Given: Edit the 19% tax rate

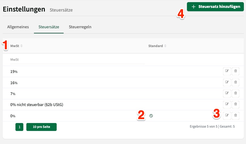Looking at the screenshot, I should [227, 71].
